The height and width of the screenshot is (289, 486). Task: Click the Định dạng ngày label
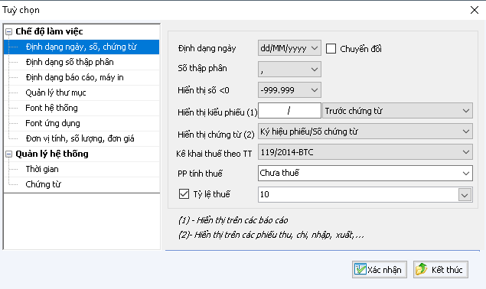207,49
